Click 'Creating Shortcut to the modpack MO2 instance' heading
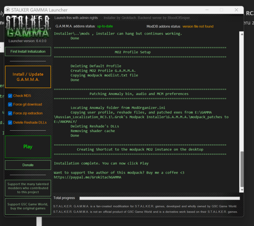Viewport: 254px width, 226px height. [140, 150]
